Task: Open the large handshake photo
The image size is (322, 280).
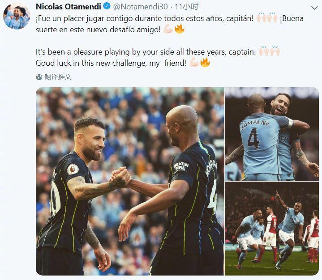Action: click(130, 181)
